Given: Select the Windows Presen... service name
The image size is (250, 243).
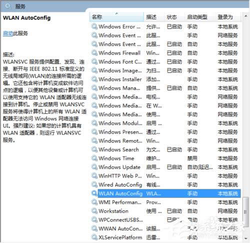Looking at the screenshot, I should 120,132.
